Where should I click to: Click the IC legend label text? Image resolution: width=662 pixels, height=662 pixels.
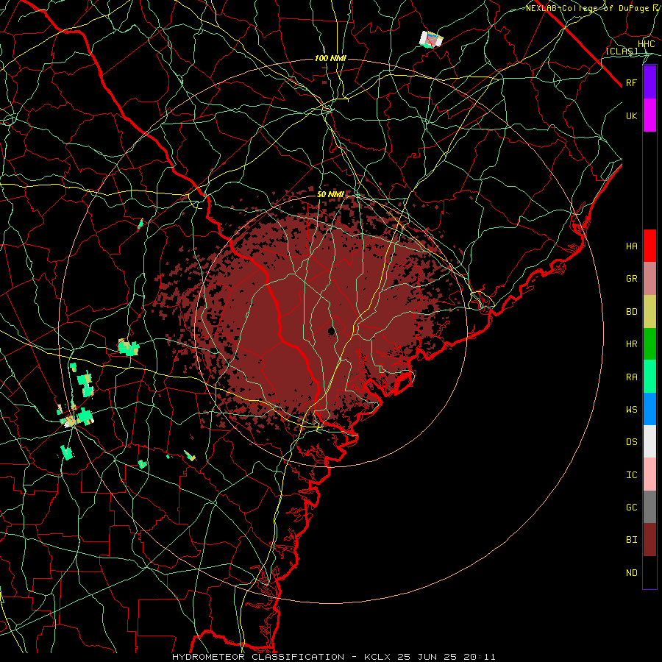[x=632, y=475]
